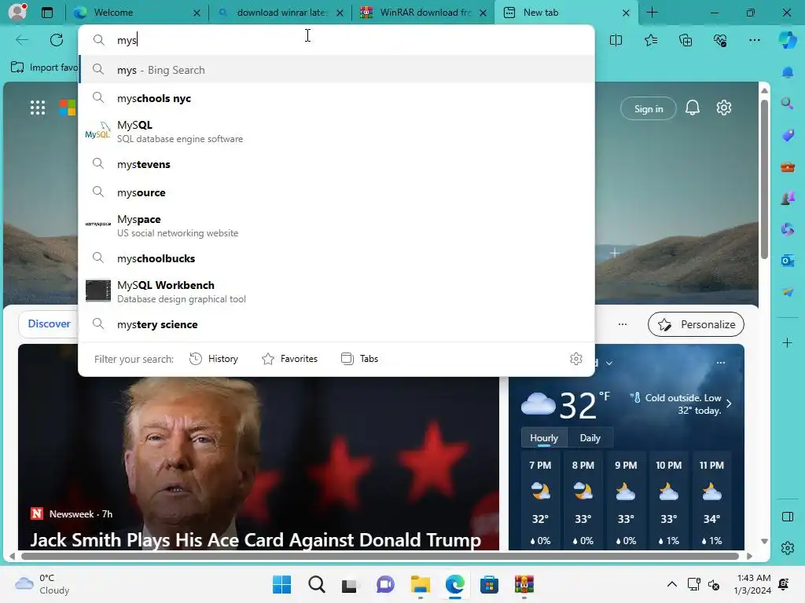Open Settings and more ellipsis menu
Screen dimensions: 805x603
755,40
